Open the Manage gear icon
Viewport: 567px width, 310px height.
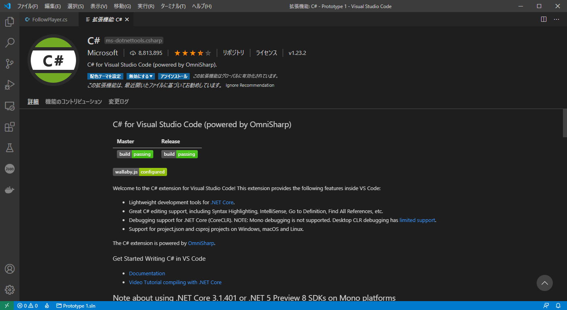point(10,290)
